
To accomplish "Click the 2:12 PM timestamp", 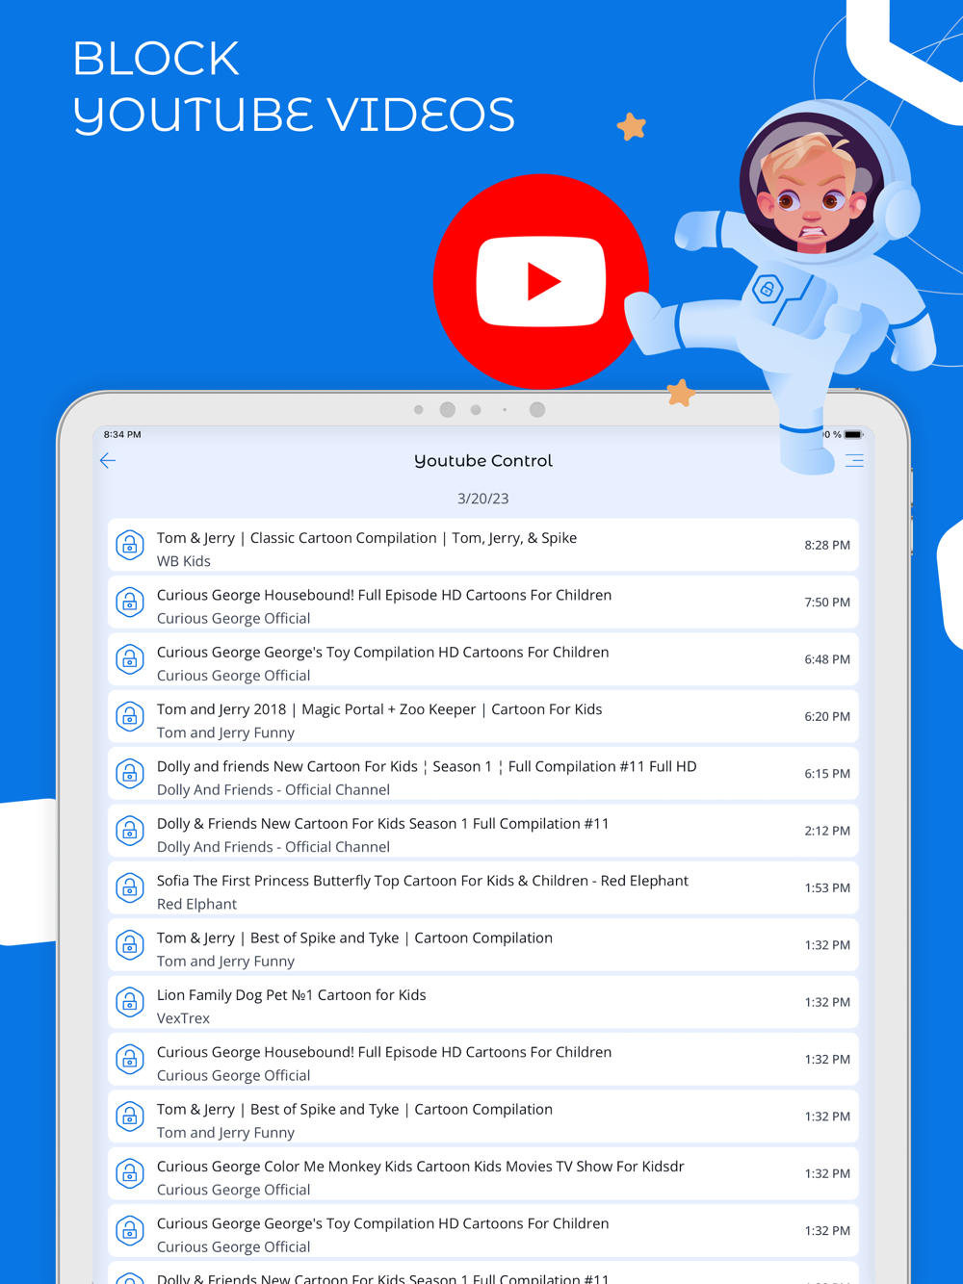I will point(827,831).
